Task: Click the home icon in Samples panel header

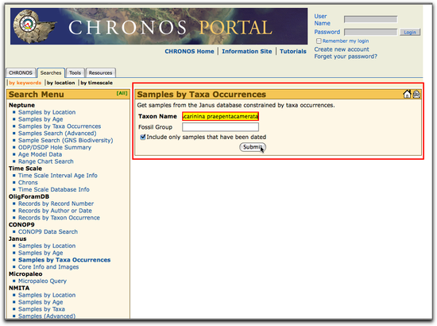Action: click(407, 95)
